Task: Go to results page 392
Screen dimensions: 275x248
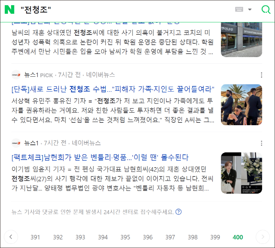Action: pos(58,237)
